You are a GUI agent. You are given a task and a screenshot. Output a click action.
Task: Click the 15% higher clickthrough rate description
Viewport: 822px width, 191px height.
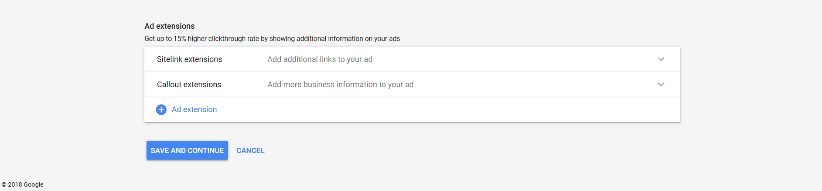point(272,39)
